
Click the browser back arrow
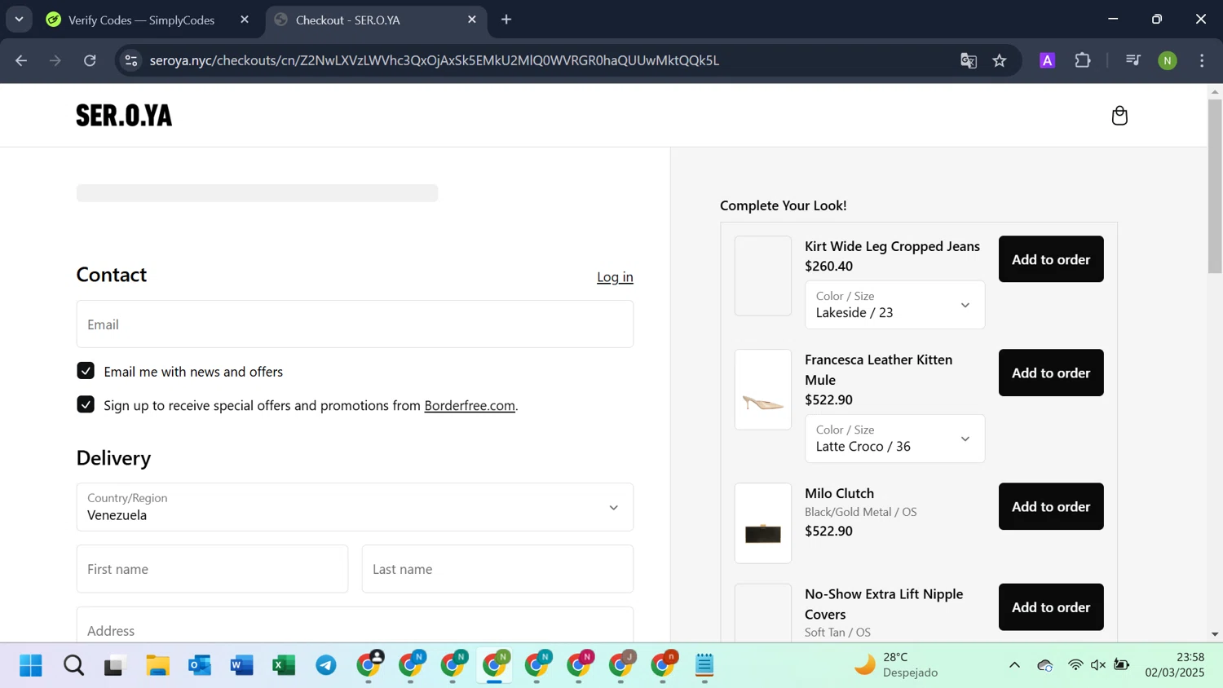click(21, 60)
